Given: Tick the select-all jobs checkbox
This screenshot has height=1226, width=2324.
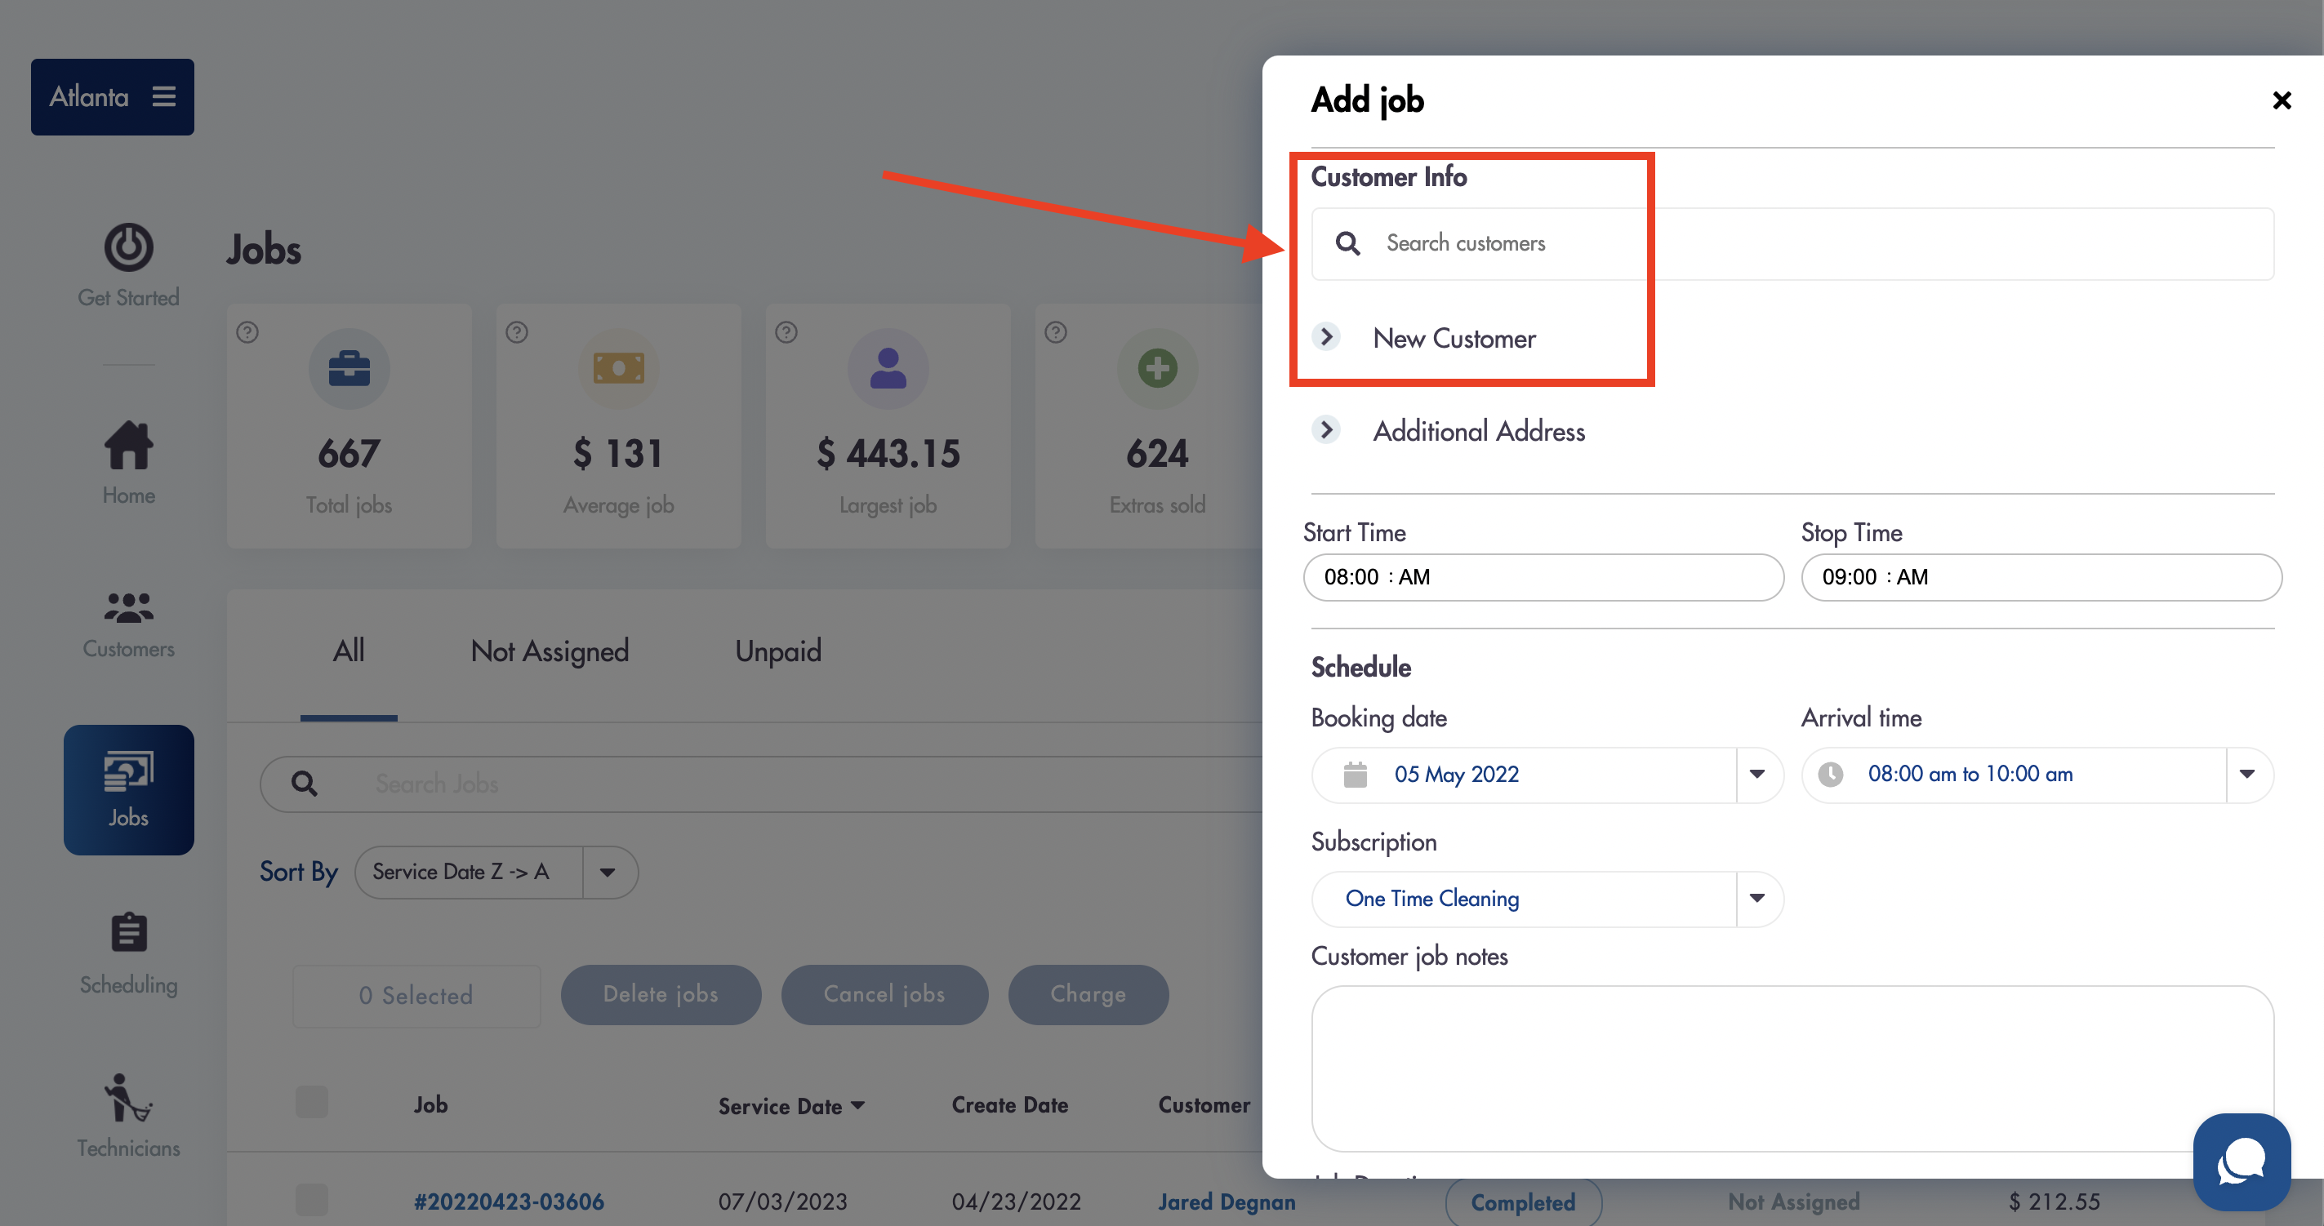Looking at the screenshot, I should (x=311, y=1102).
